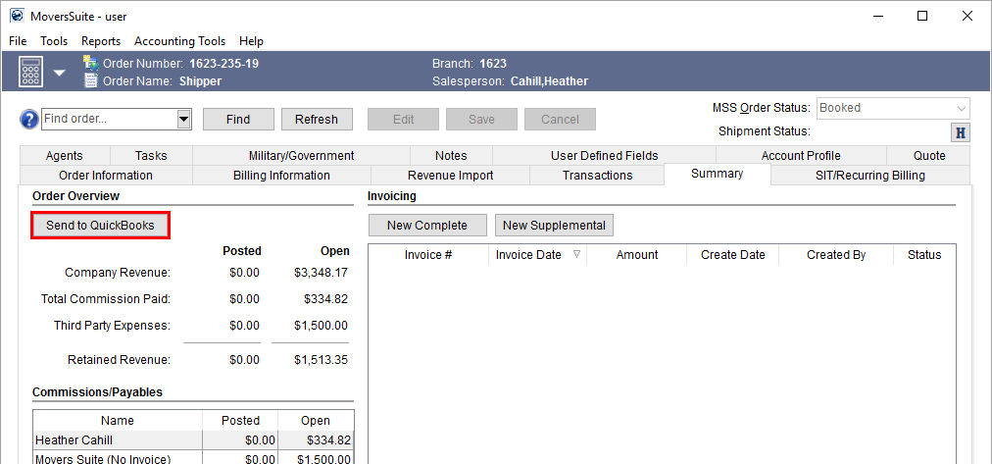Click the Order Name document icon
This screenshot has width=992, height=464.
pyautogui.click(x=90, y=80)
